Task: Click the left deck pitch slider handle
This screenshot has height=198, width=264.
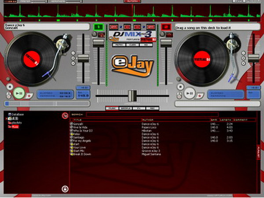Action: 83,59
